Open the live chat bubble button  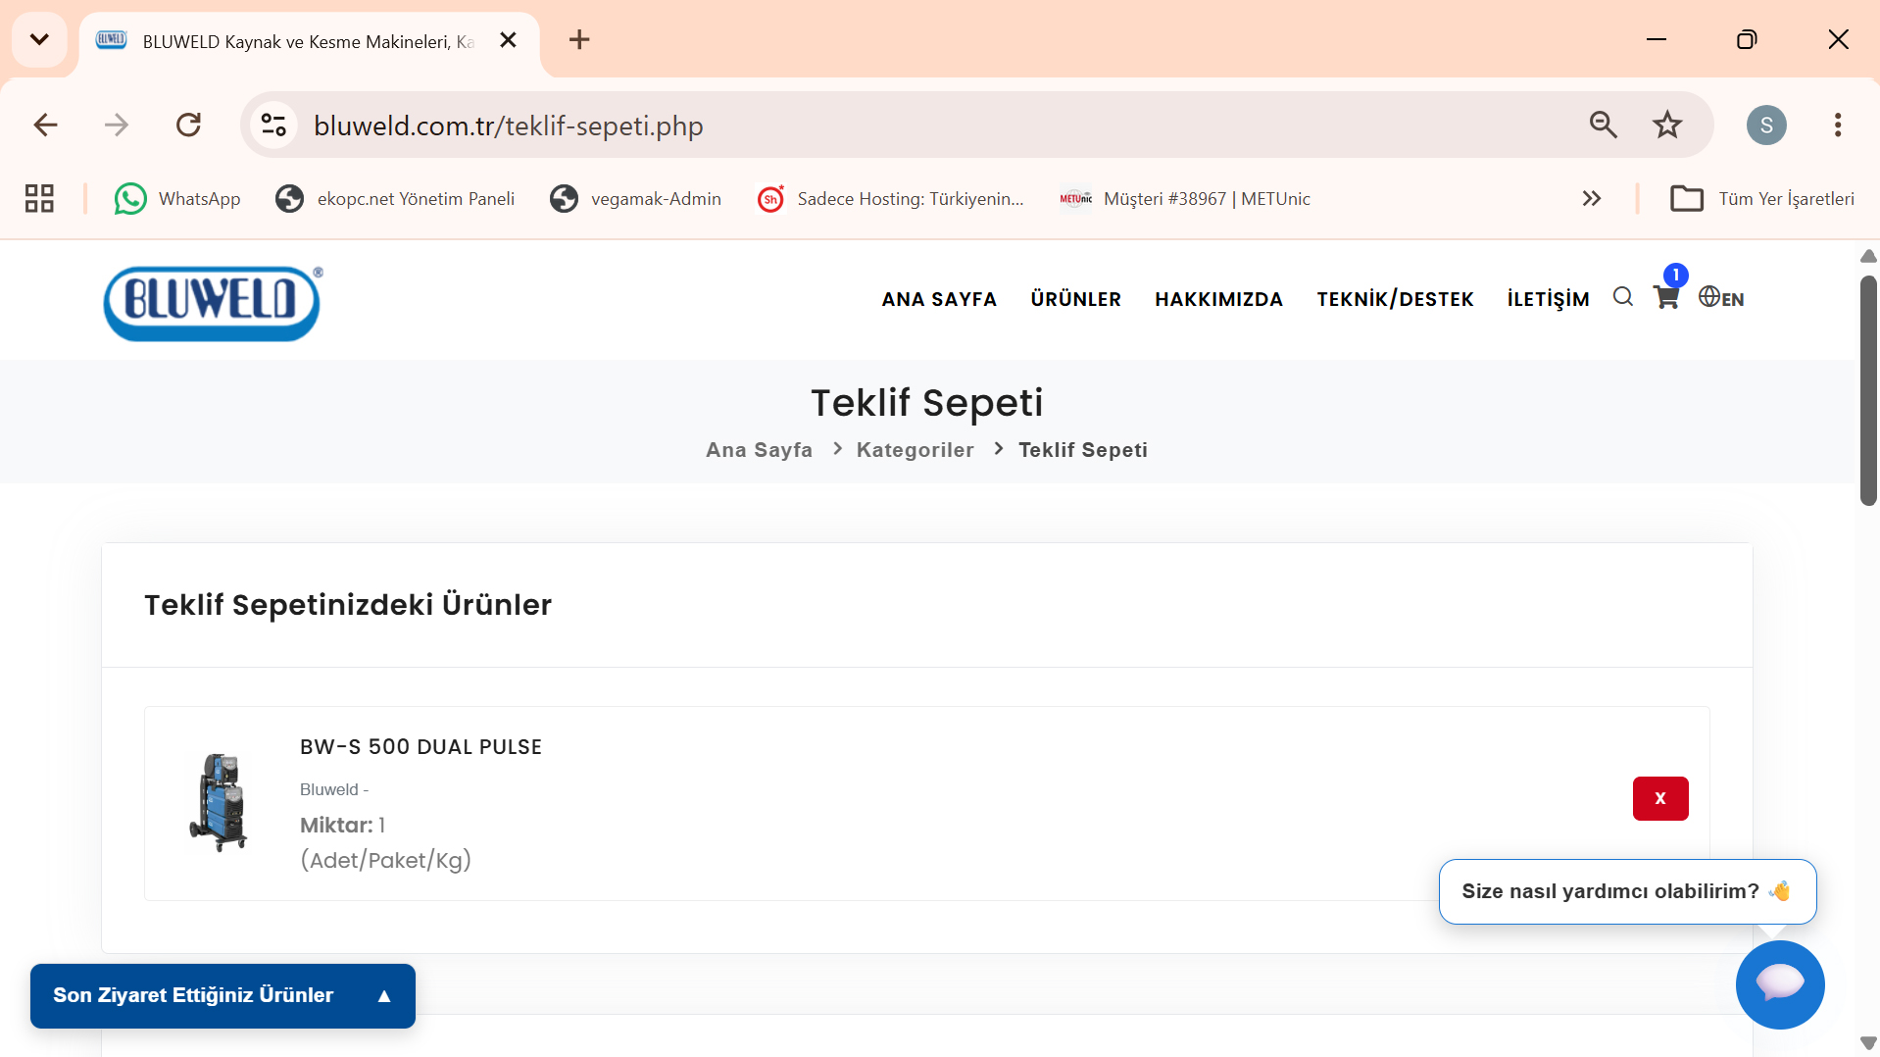click(x=1780, y=984)
